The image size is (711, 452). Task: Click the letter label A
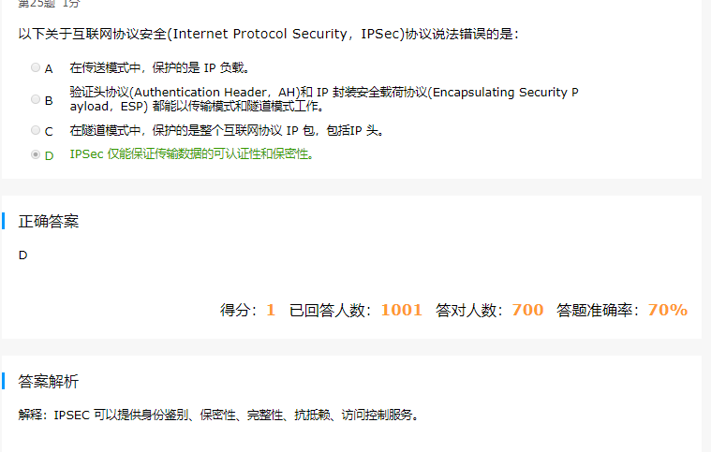pos(49,69)
